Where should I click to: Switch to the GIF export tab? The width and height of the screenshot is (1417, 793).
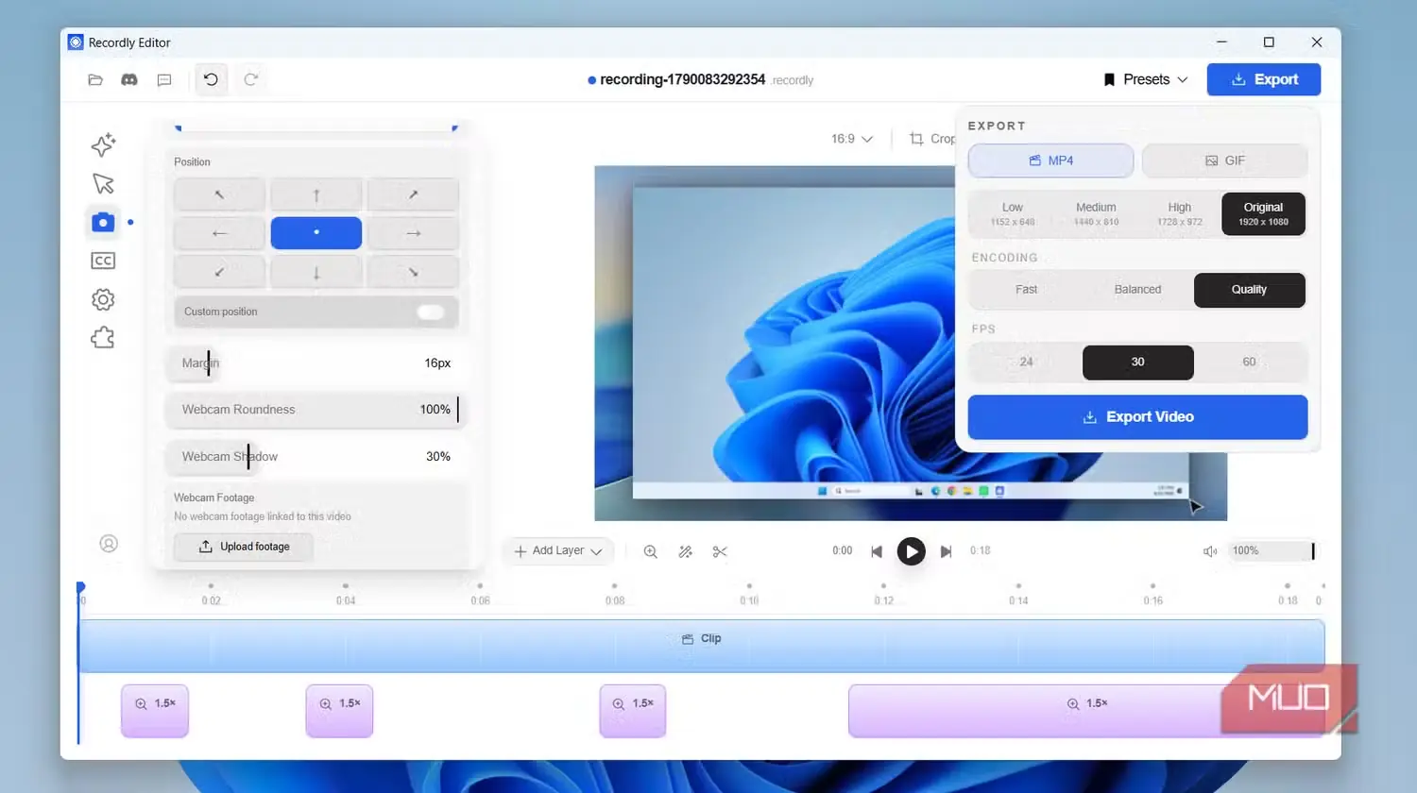tap(1224, 160)
